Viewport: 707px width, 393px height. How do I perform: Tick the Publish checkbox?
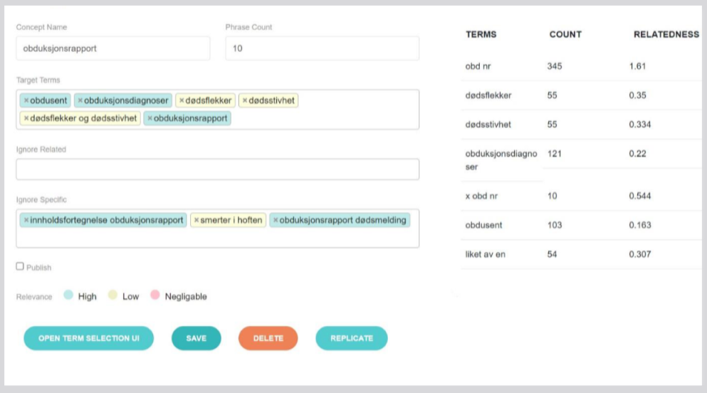point(20,266)
